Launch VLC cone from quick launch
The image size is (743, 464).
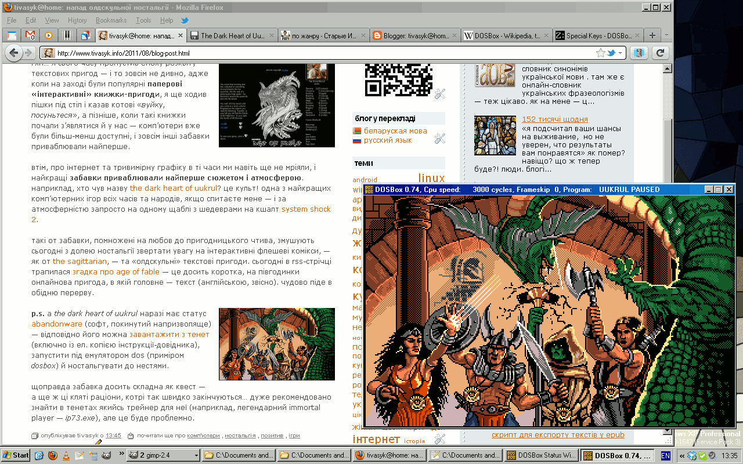(67, 455)
